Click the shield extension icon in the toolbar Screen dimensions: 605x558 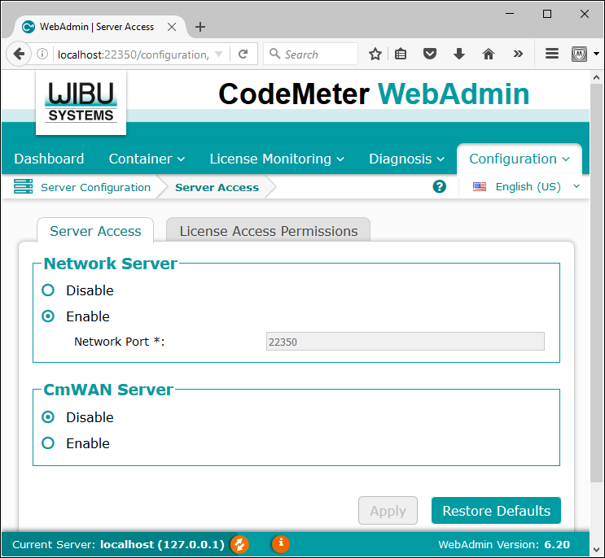click(x=579, y=54)
